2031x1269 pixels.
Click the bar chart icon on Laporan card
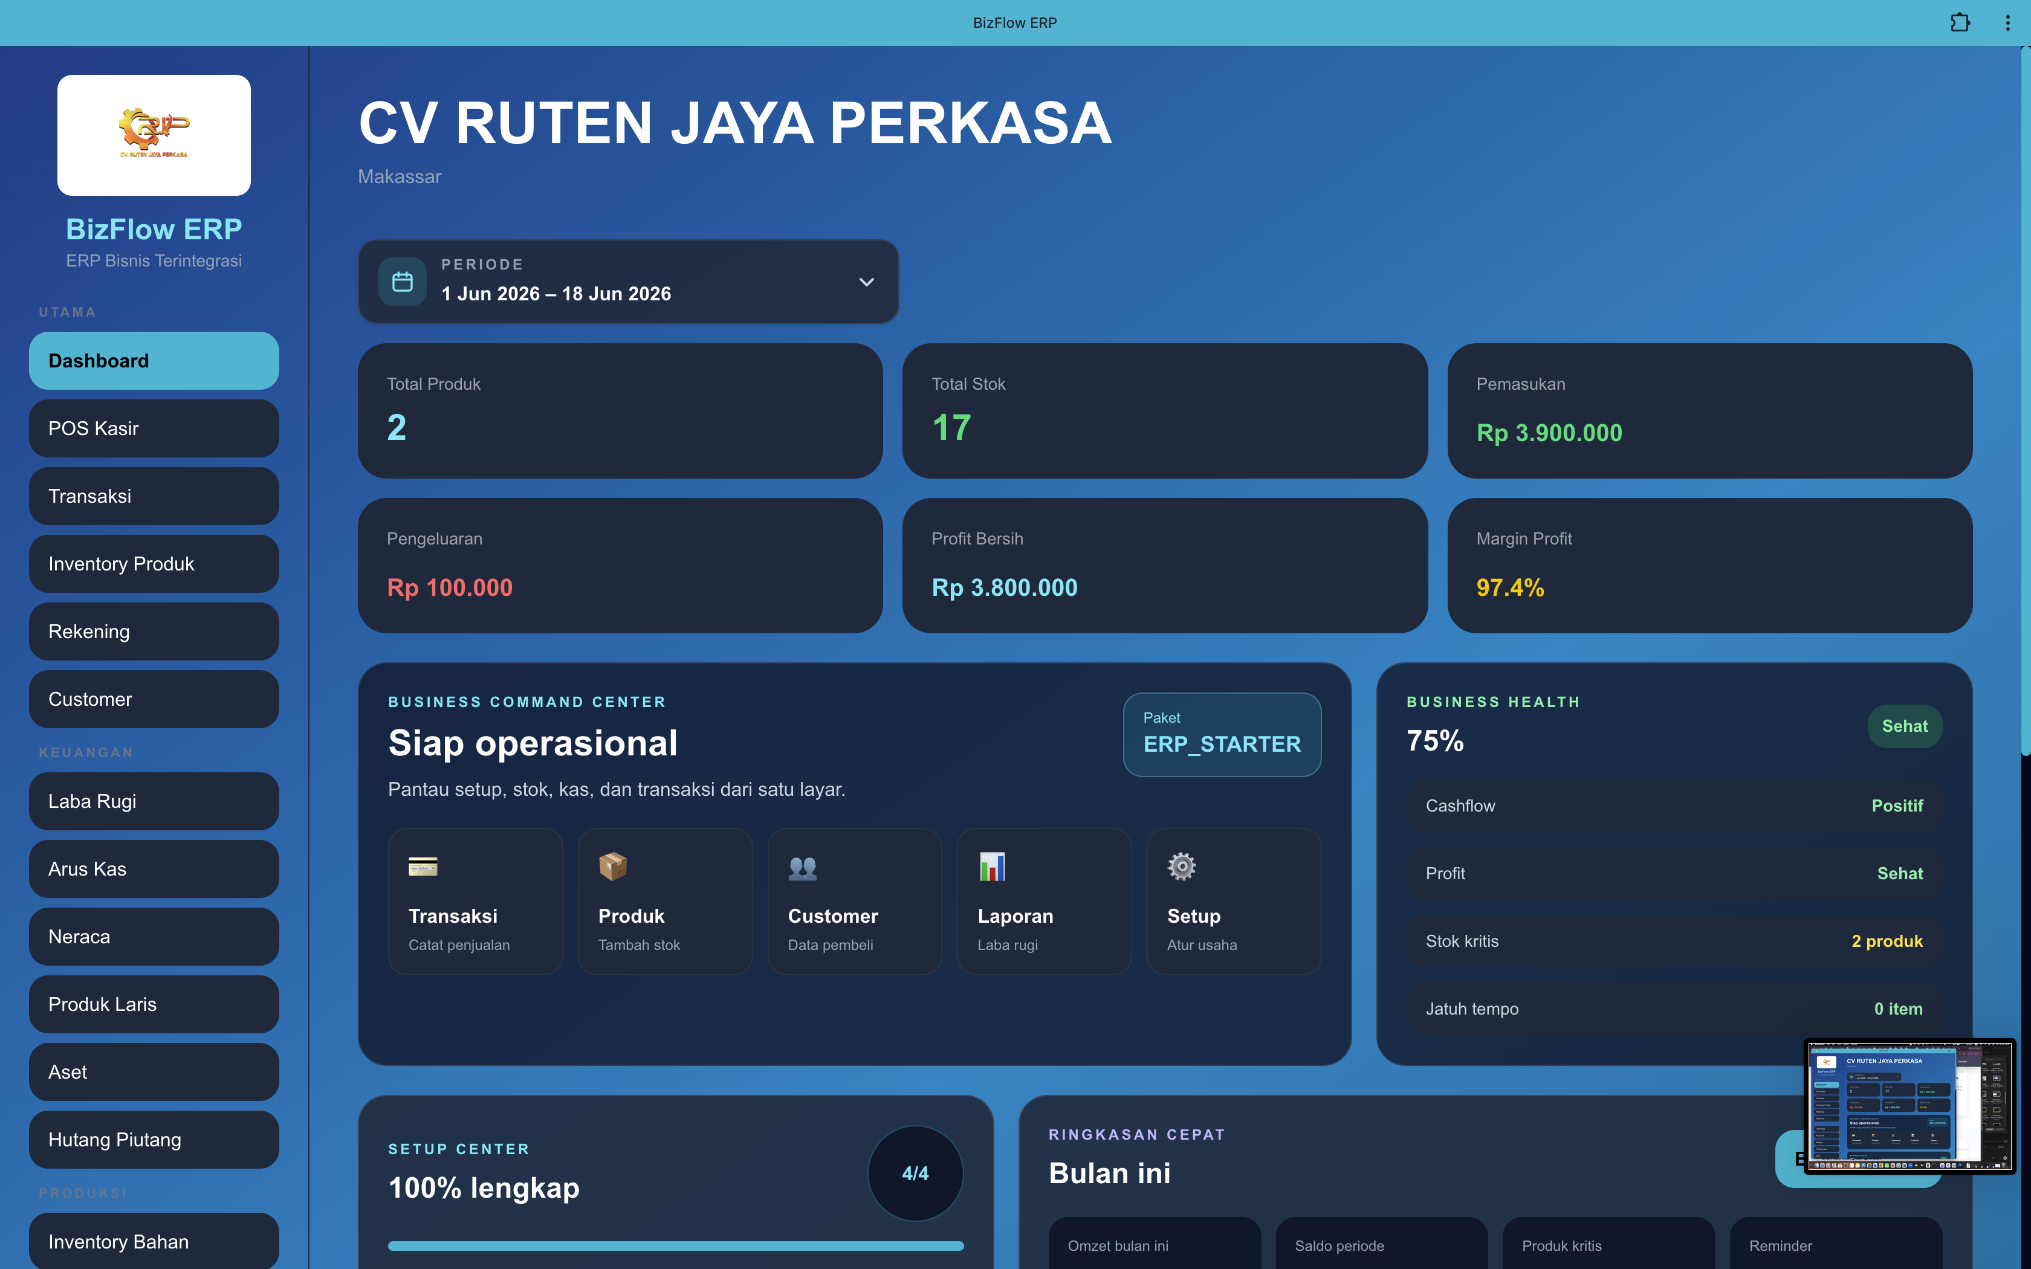(x=992, y=866)
